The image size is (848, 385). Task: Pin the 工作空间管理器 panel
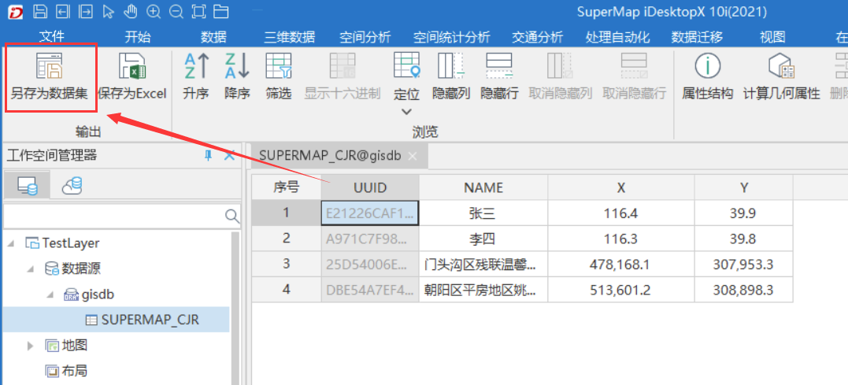(208, 156)
